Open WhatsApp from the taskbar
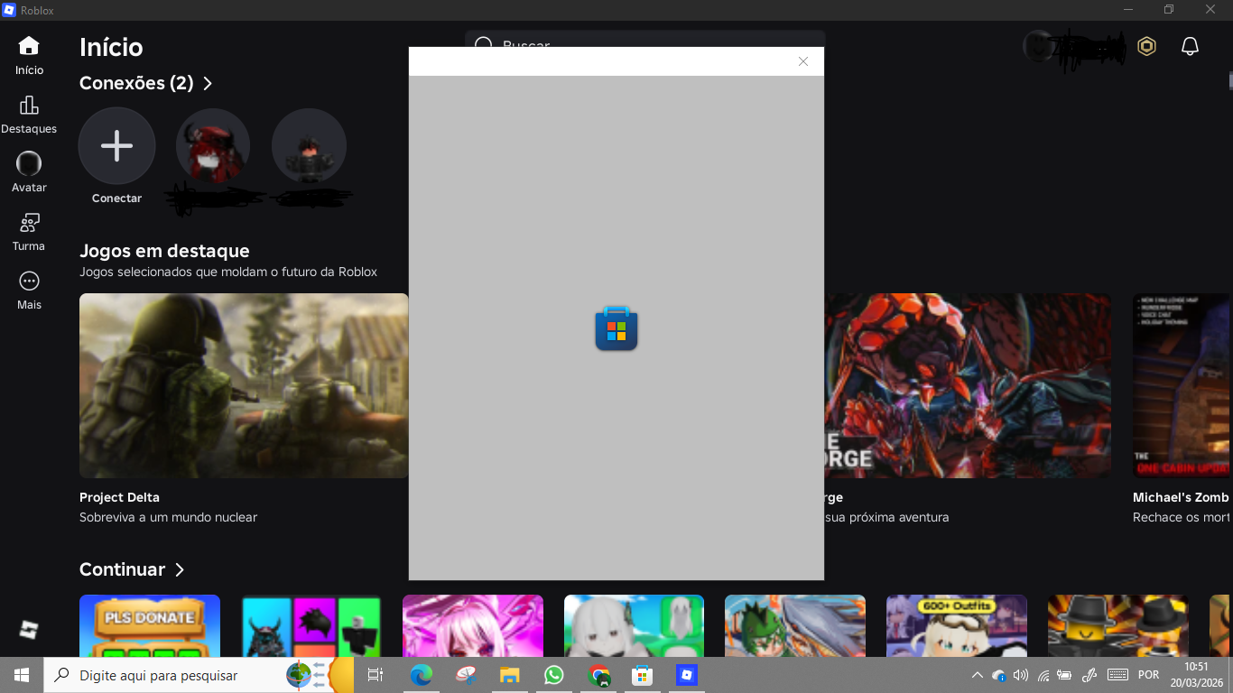1233x693 pixels. [x=553, y=675]
